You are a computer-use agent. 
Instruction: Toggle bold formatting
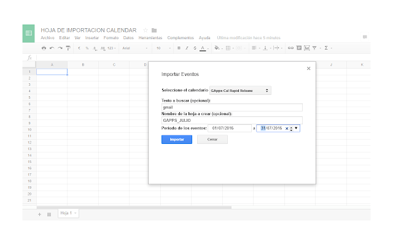pyautogui.click(x=179, y=48)
